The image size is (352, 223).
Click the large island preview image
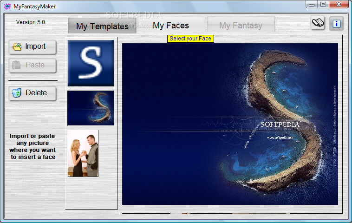click(230, 124)
